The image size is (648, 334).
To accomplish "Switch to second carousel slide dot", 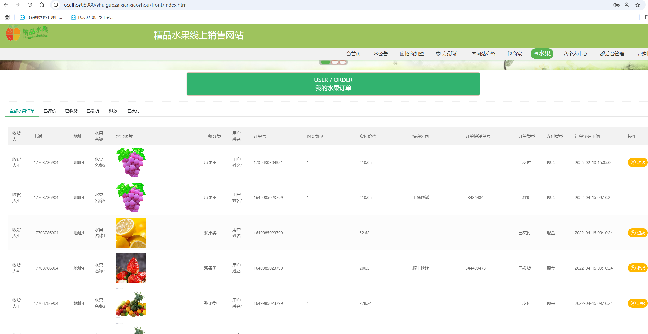I will (x=335, y=62).
